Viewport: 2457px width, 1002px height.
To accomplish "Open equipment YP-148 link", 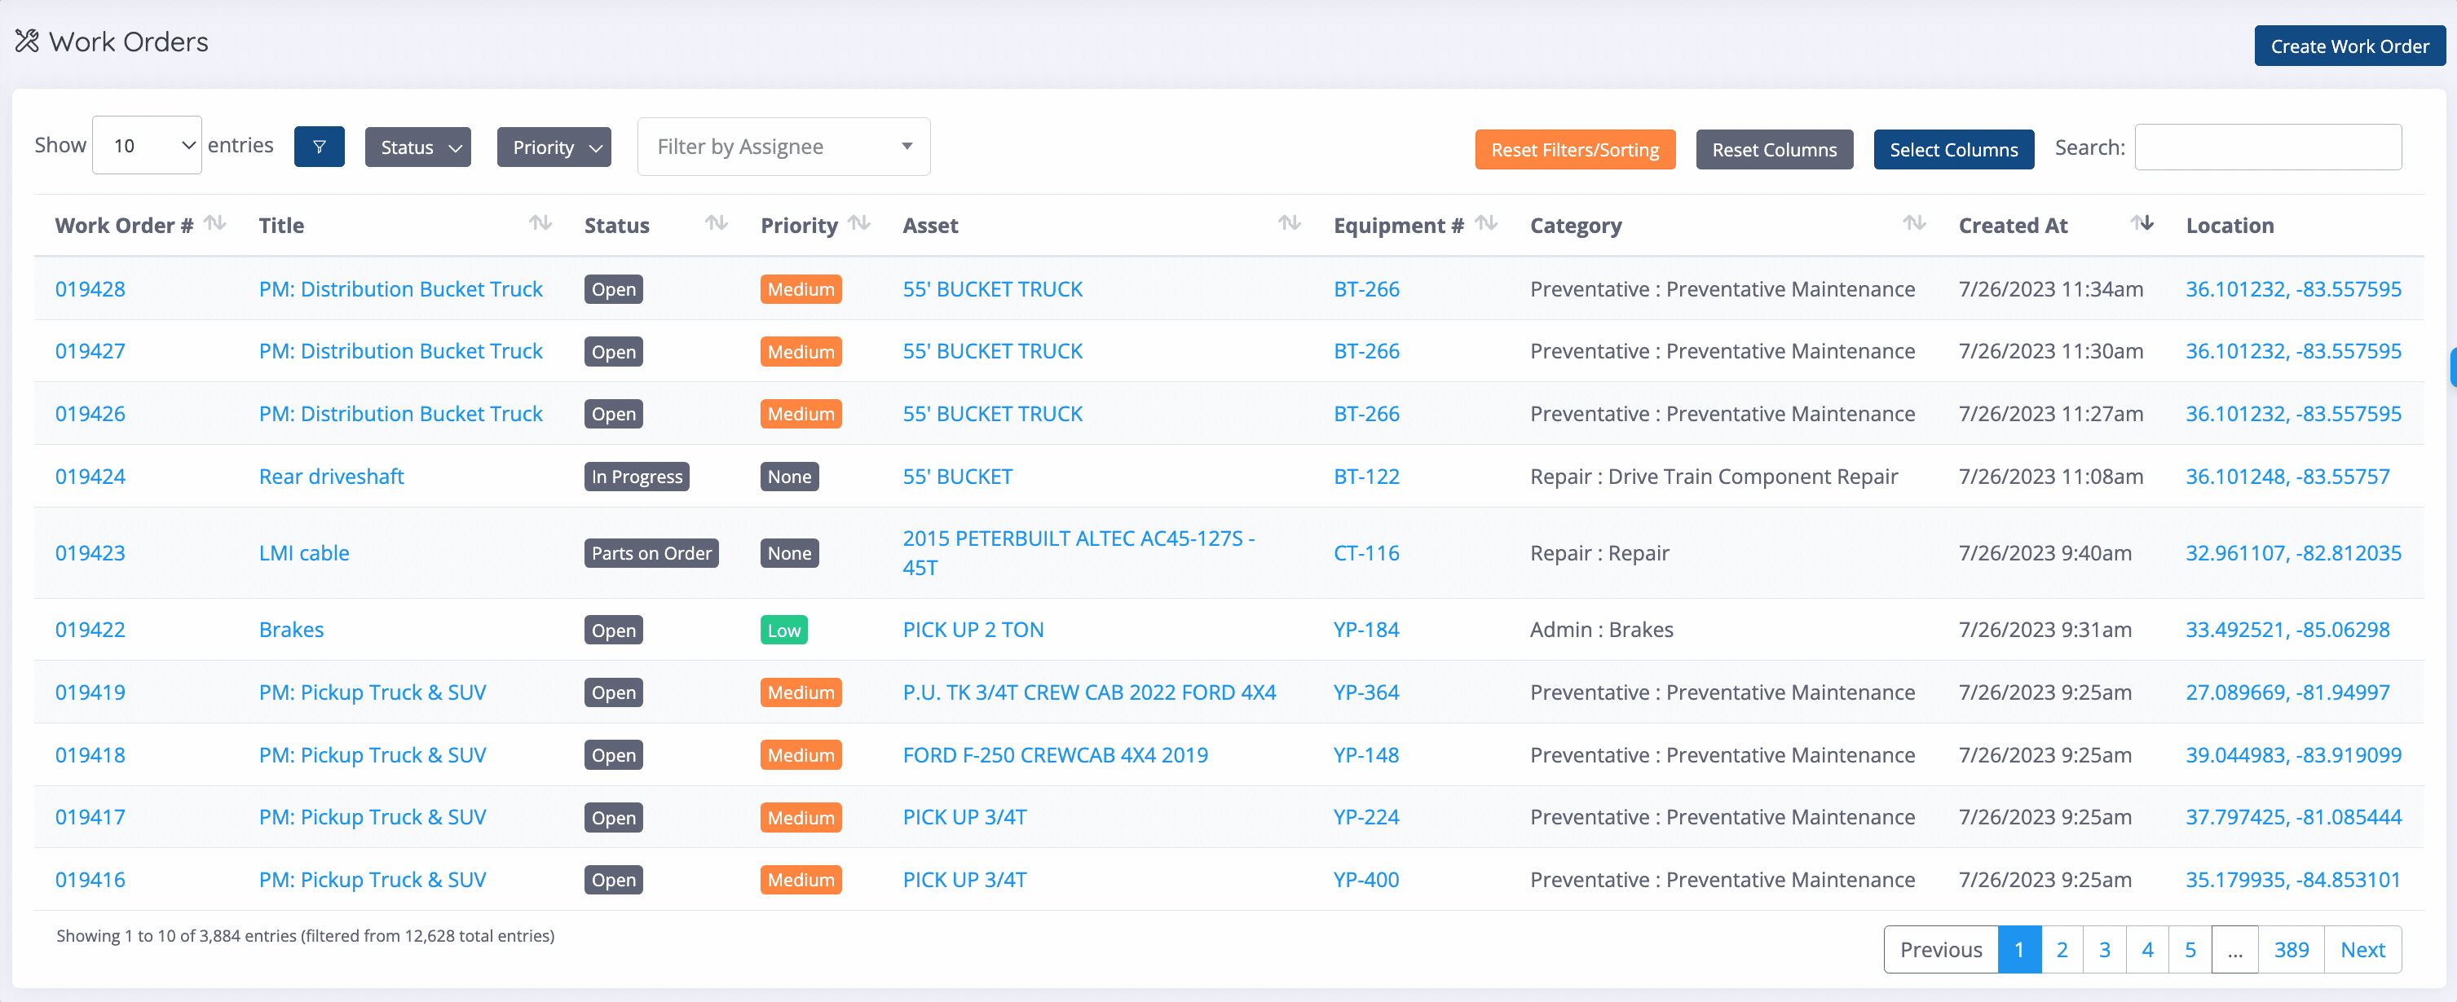I will point(1365,755).
